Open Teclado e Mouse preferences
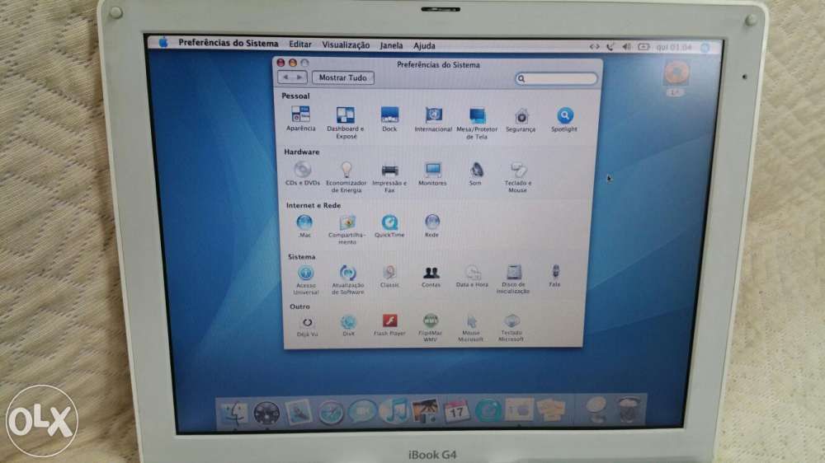Image resolution: width=825 pixels, height=463 pixels. pyautogui.click(x=518, y=178)
